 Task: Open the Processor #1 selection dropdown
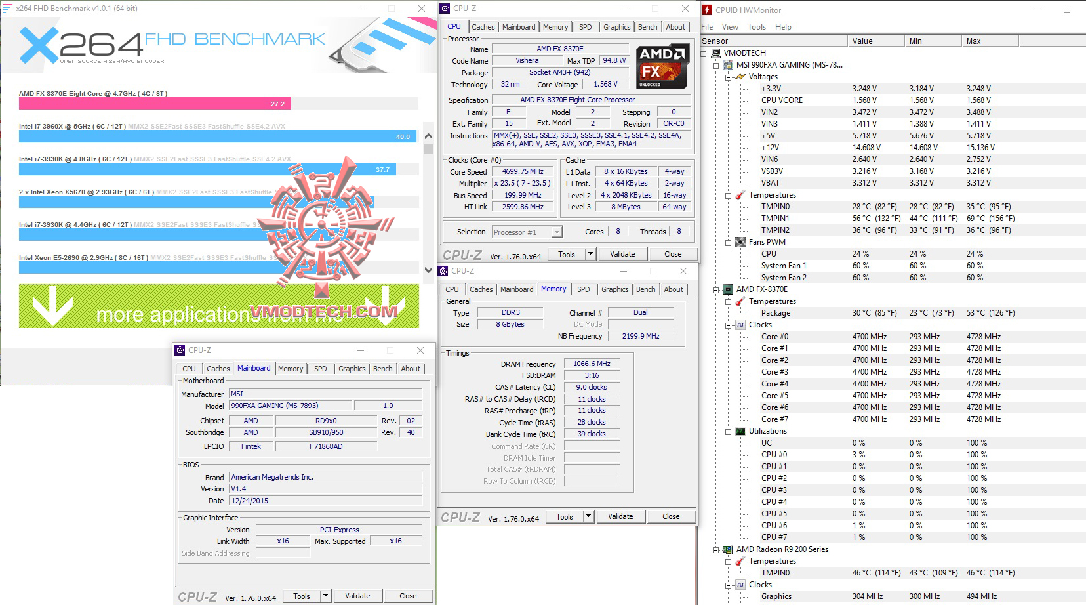(x=557, y=232)
